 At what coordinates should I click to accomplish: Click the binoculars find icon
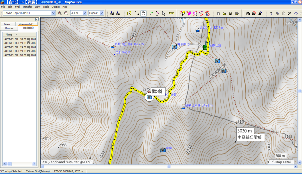pos(248,13)
